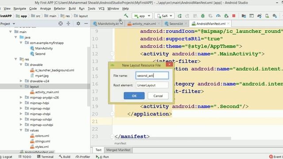Click the Make Project hammer icon
The image size is (283, 159).
pos(126,16)
